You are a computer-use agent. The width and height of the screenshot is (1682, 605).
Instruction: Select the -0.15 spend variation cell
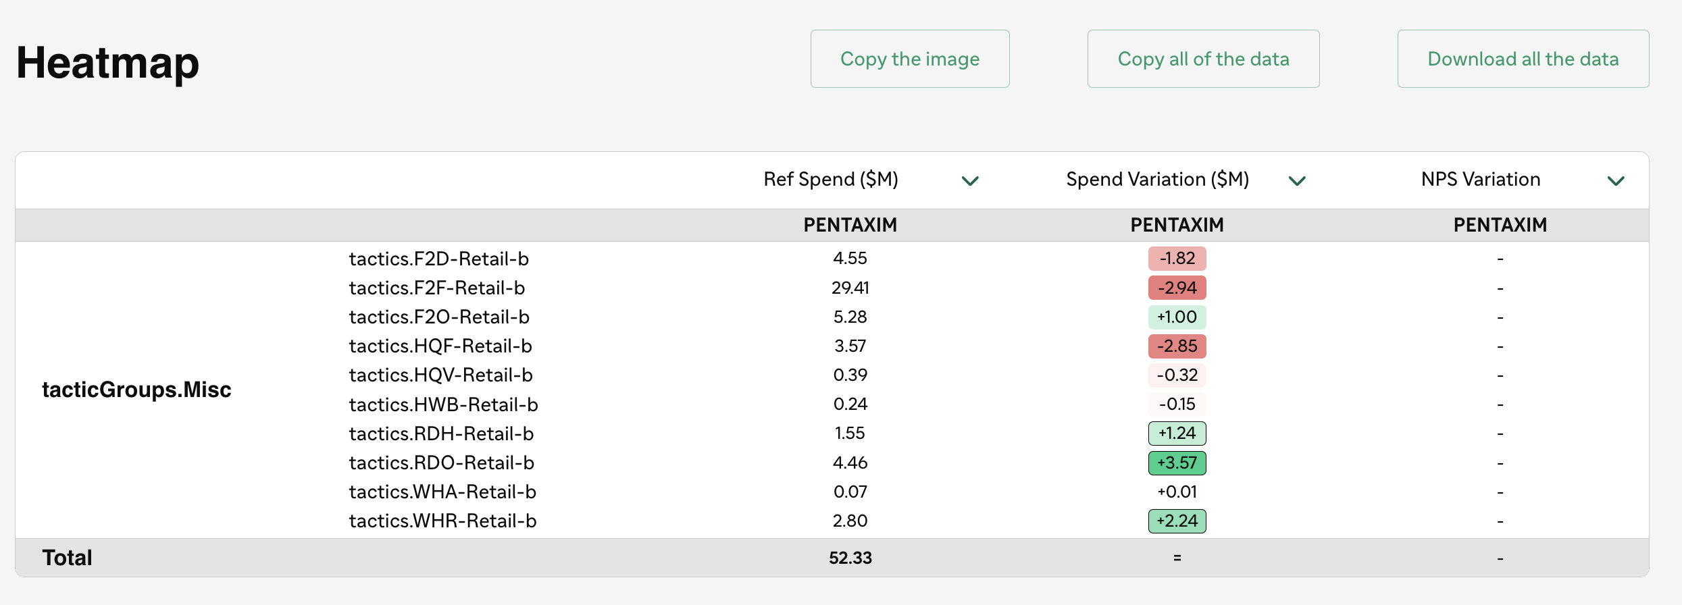point(1177,404)
